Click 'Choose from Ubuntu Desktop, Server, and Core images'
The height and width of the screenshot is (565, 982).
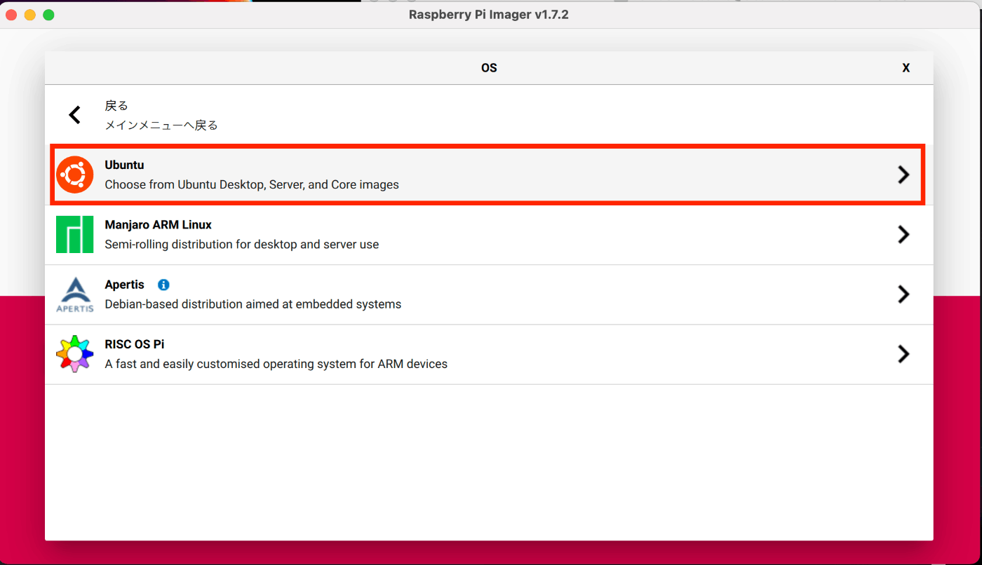coord(252,185)
